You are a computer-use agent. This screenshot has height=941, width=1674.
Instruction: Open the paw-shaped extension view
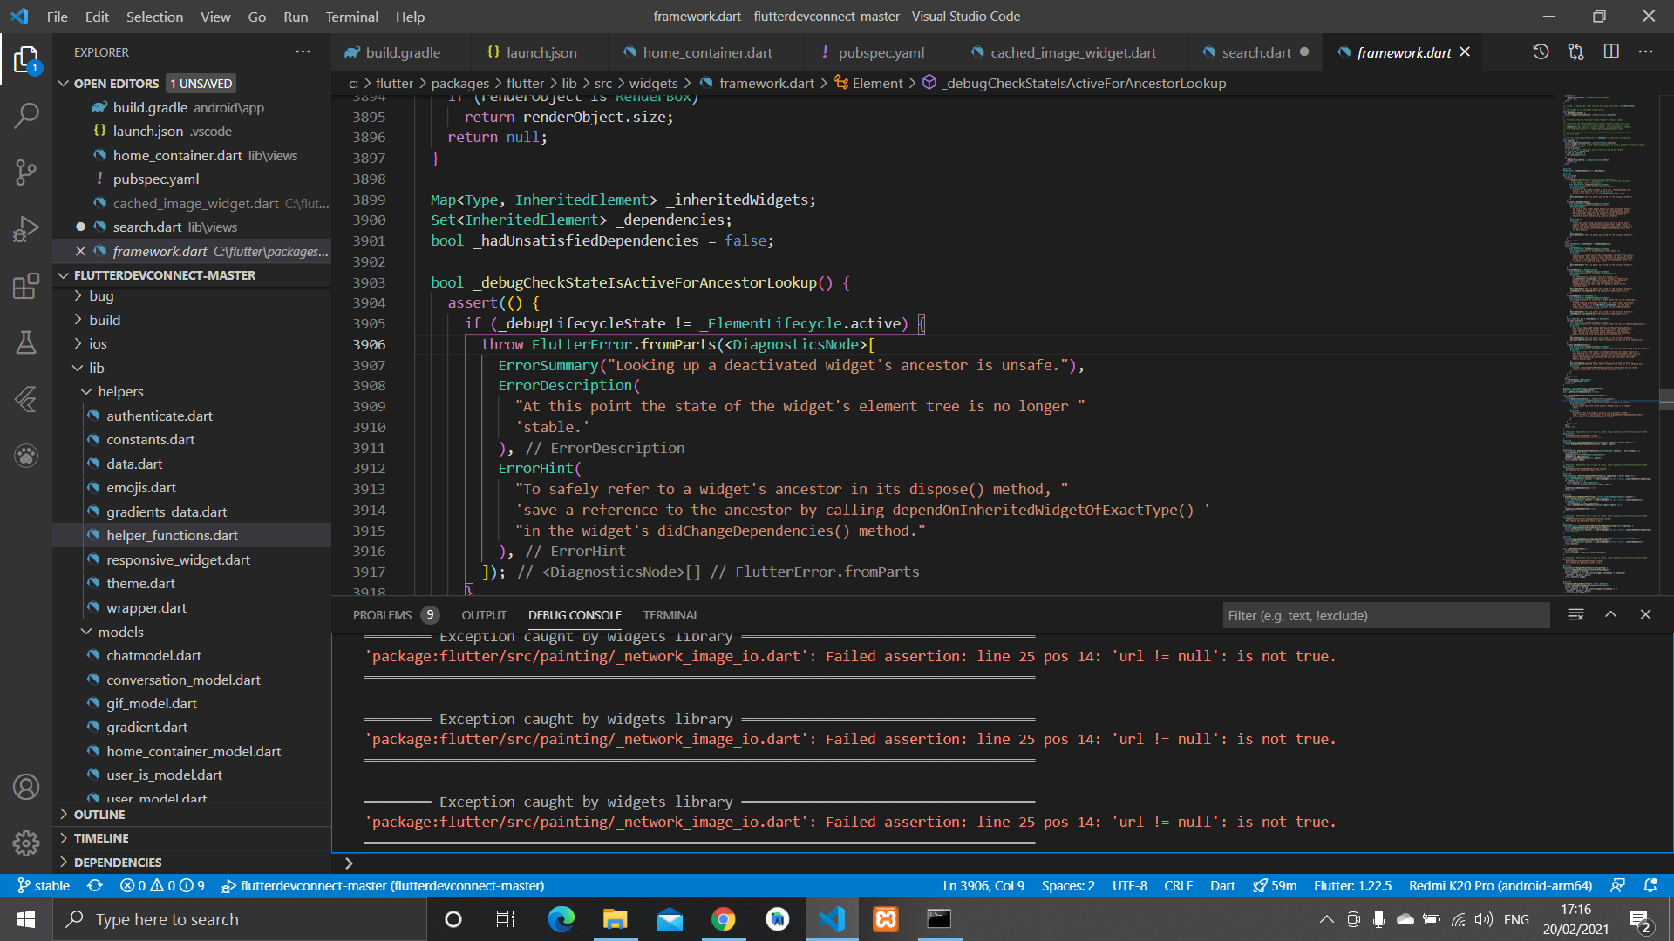tap(26, 456)
